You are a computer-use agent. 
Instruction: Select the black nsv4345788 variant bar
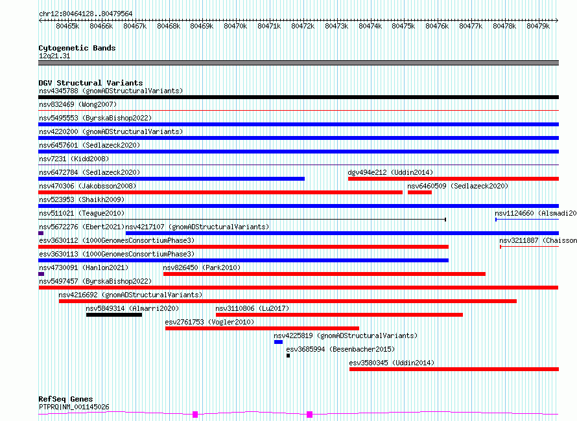point(298,97)
